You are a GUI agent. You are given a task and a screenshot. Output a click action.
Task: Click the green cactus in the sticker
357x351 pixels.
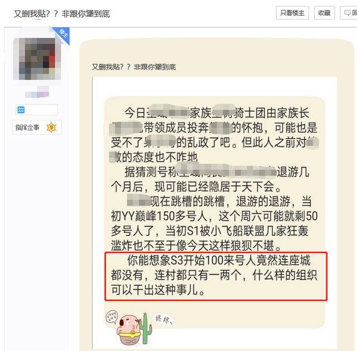click(145, 328)
